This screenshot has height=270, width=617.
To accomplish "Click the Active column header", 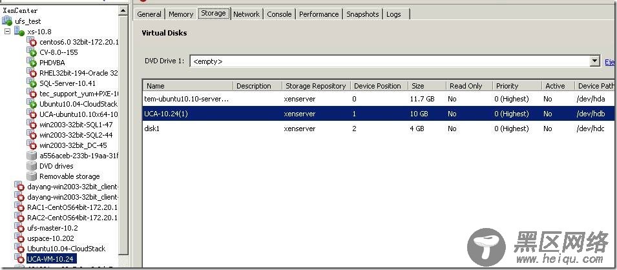I will point(558,86).
